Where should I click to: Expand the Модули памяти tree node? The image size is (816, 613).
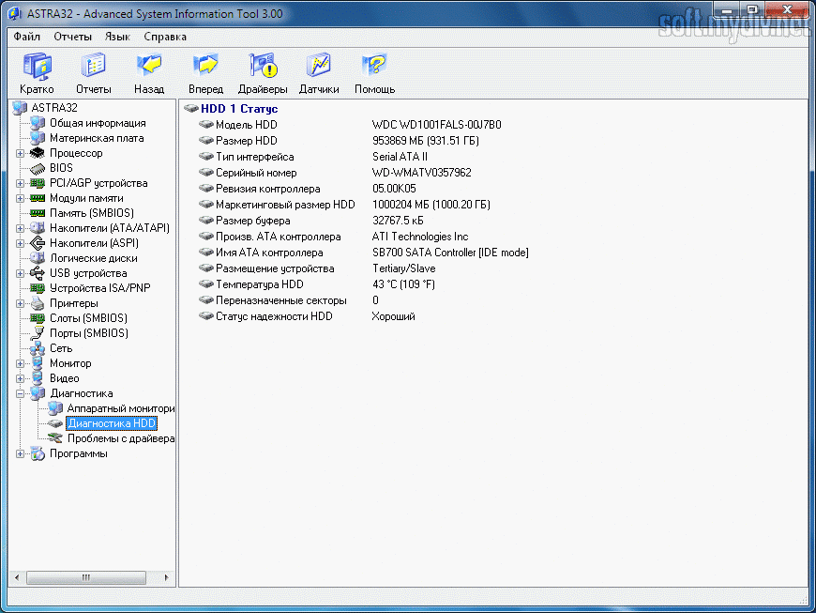point(20,198)
